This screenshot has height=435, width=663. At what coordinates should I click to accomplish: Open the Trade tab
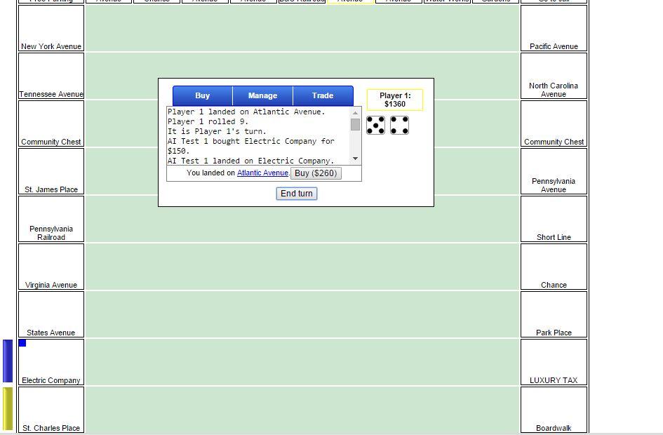pos(323,95)
